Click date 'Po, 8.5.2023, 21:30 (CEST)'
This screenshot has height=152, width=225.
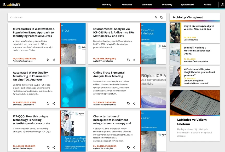click(x=105, y=146)
